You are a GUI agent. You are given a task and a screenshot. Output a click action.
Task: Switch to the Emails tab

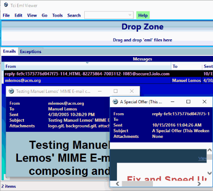pos(9,51)
